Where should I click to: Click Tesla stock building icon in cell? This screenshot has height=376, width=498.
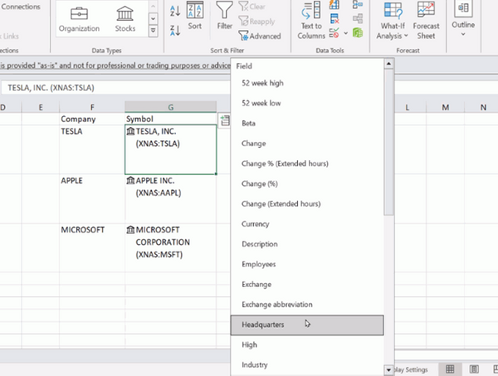(x=130, y=131)
